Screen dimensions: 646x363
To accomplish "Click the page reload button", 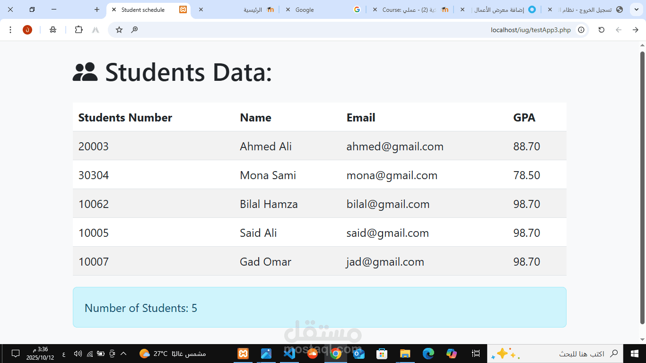I will 601,29.
